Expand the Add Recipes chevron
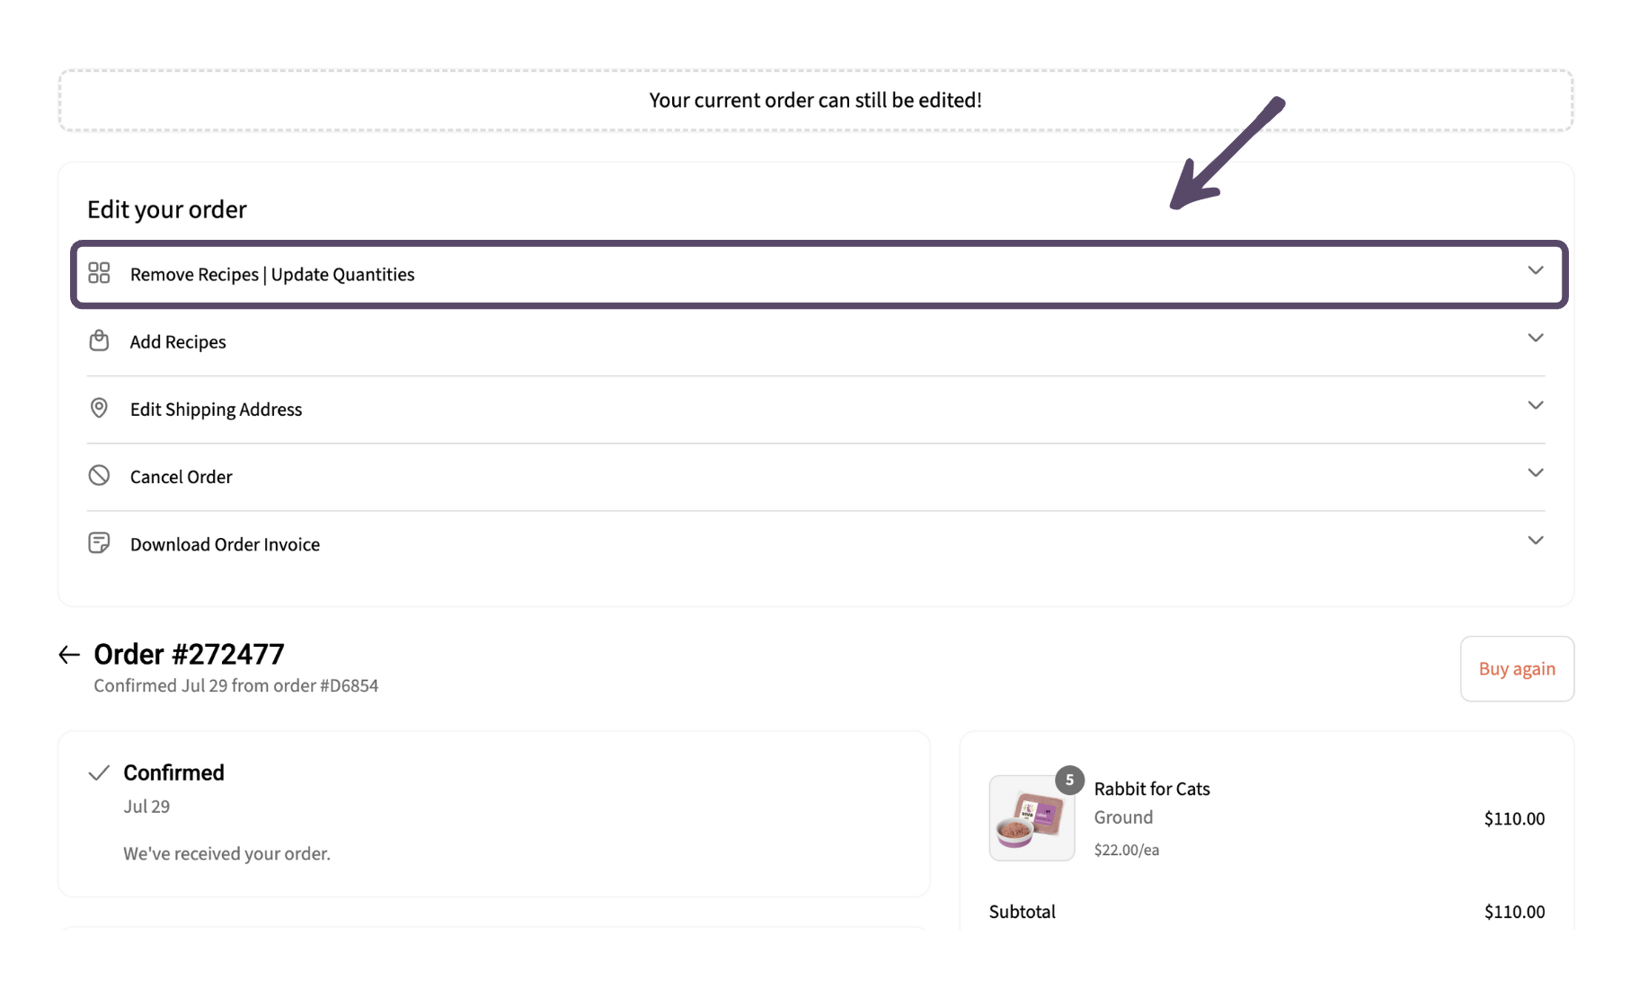This screenshot has width=1630, height=997. point(1536,338)
